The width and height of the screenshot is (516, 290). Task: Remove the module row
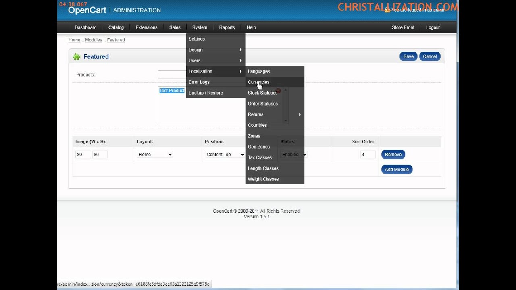(x=393, y=155)
